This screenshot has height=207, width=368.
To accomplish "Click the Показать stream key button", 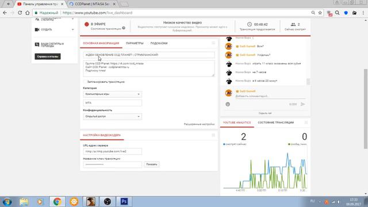I will pos(152,164).
